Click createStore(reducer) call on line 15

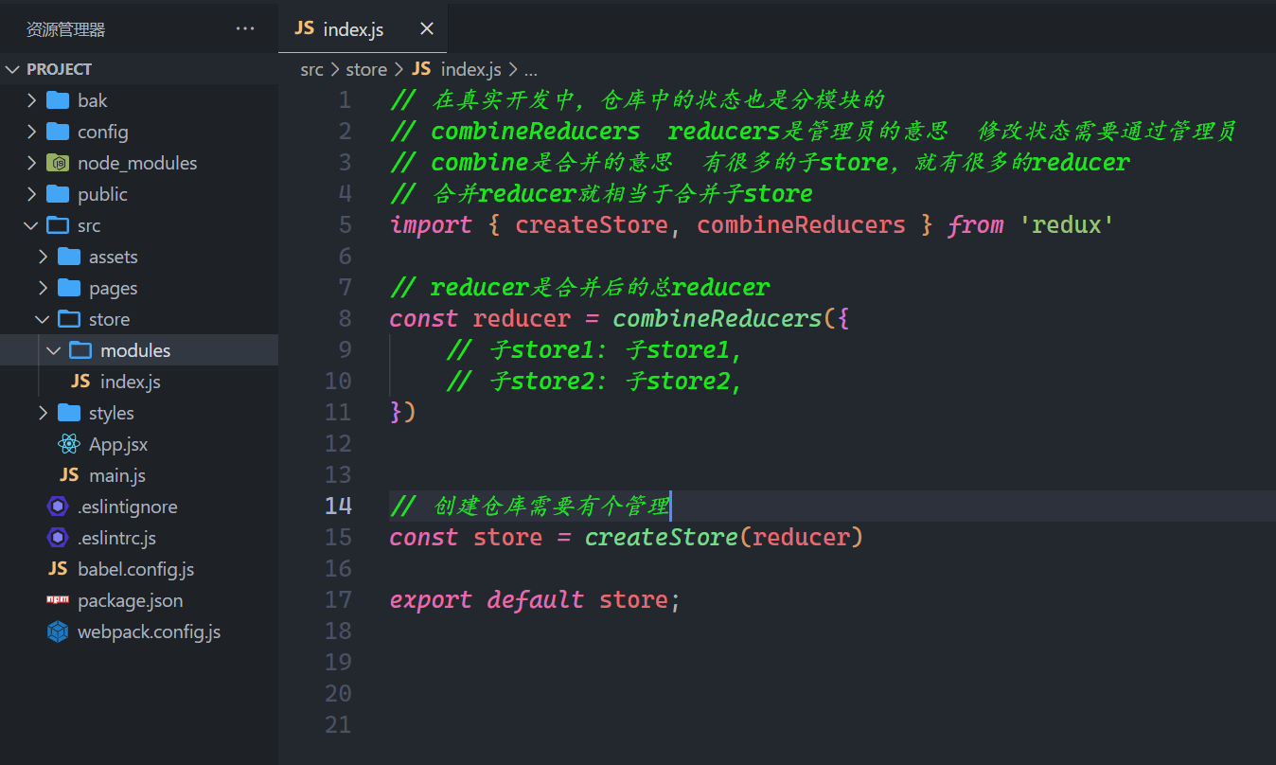point(724,537)
